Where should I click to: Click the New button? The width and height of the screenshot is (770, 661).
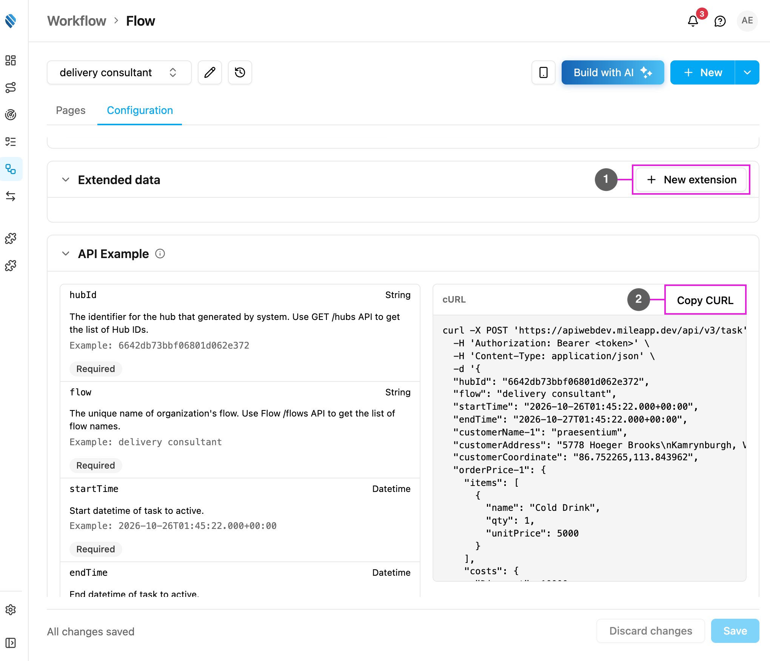click(x=703, y=72)
